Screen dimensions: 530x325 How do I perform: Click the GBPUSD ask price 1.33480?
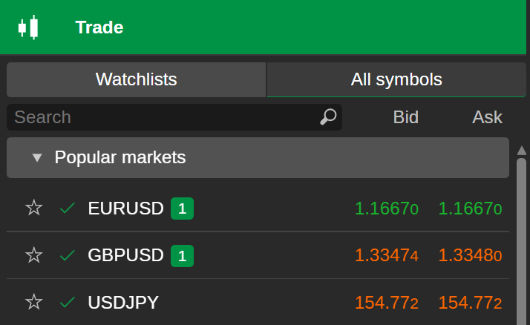click(x=470, y=255)
